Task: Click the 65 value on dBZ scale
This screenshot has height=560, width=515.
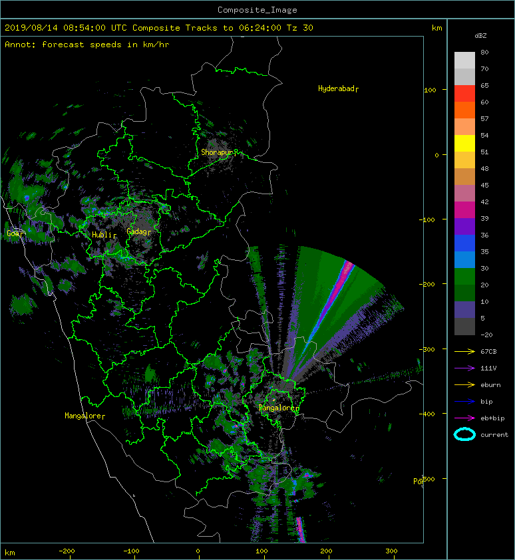Action: [x=484, y=85]
